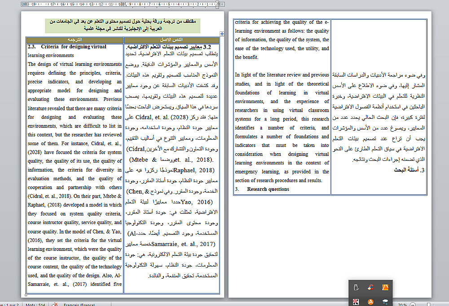Open the red X black-white tray icon

(356, 302)
